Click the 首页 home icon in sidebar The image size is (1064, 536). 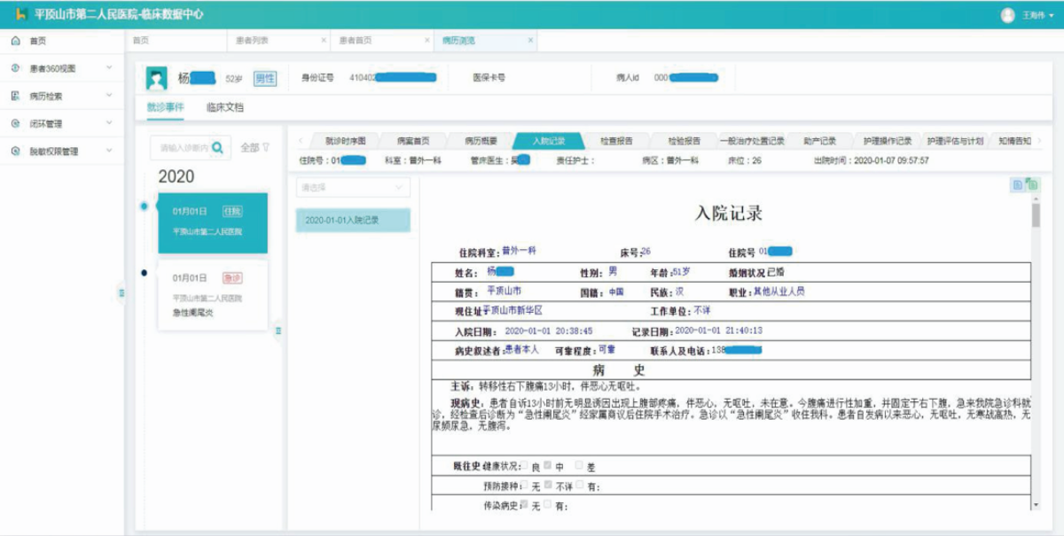pos(16,41)
